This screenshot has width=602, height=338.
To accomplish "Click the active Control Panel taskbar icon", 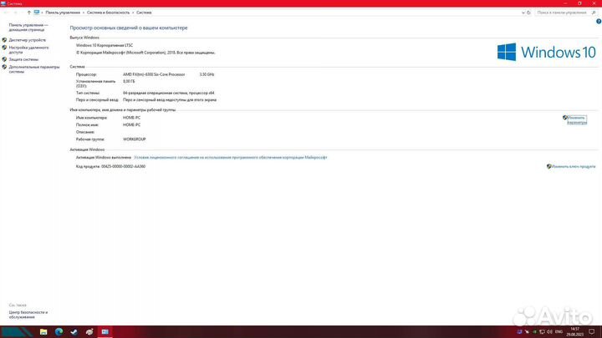I will click(x=105, y=332).
